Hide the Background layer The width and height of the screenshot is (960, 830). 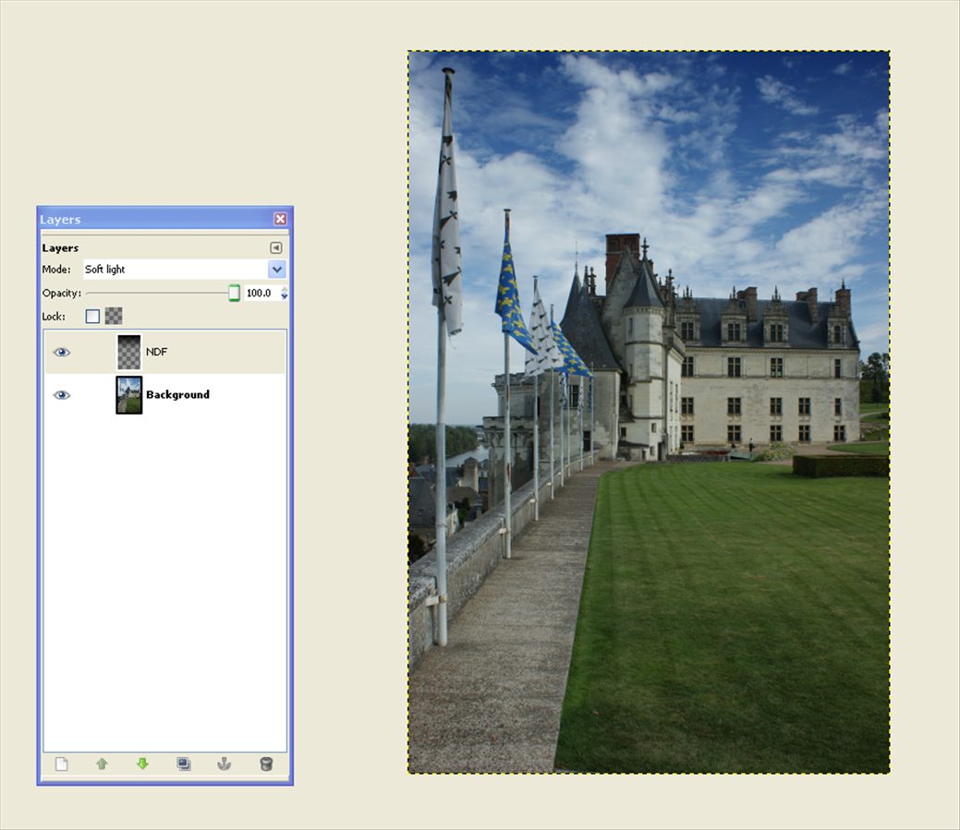click(x=62, y=394)
